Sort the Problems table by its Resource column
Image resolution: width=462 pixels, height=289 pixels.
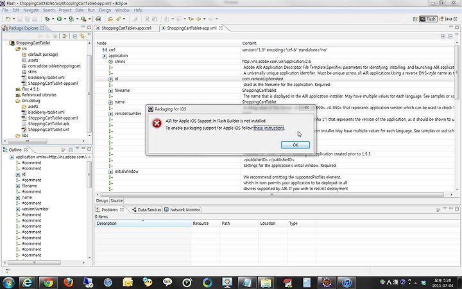[205, 223]
